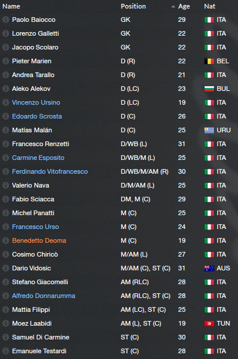Viewport: 238px width, 359px height.
Task: Click Tunisia flag in Moez Laabidi row
Action: click(x=209, y=323)
